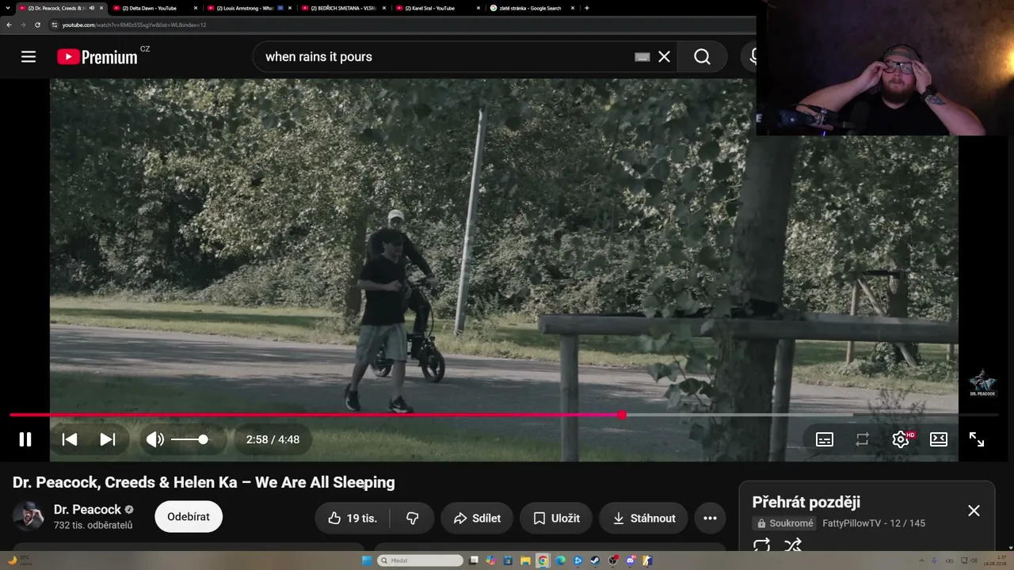Open the Windows Start menu
Screen dimensions: 1014x570
pos(367,560)
